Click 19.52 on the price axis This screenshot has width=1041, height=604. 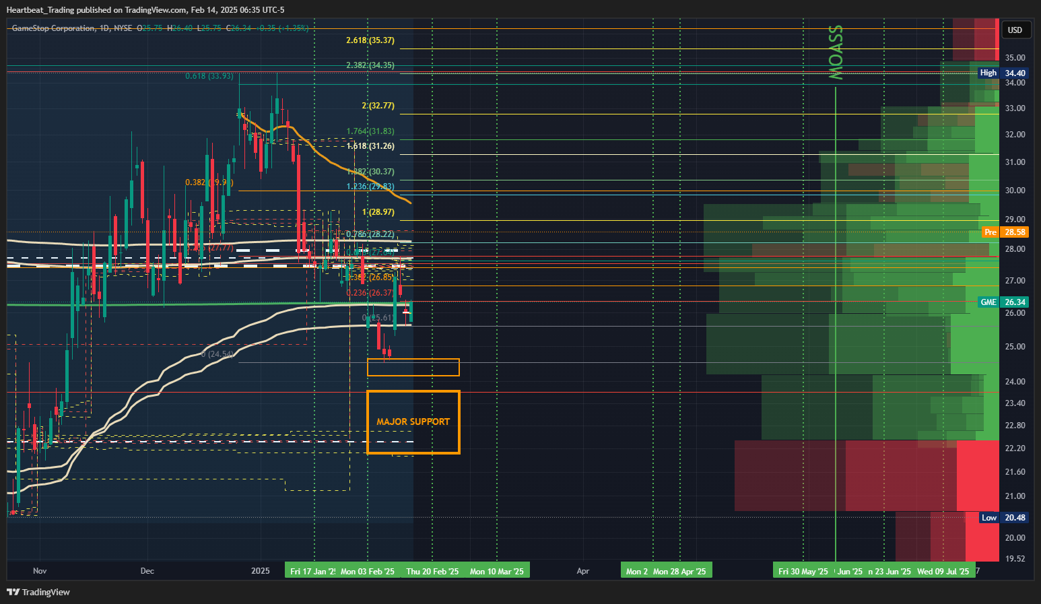click(1015, 559)
